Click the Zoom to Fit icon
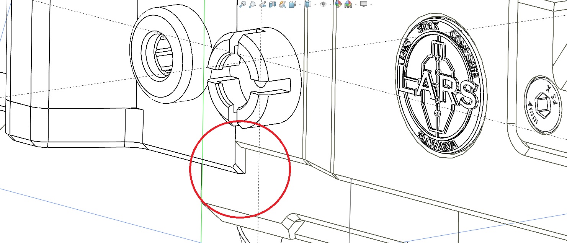This screenshot has height=243, width=567. (x=242, y=4)
